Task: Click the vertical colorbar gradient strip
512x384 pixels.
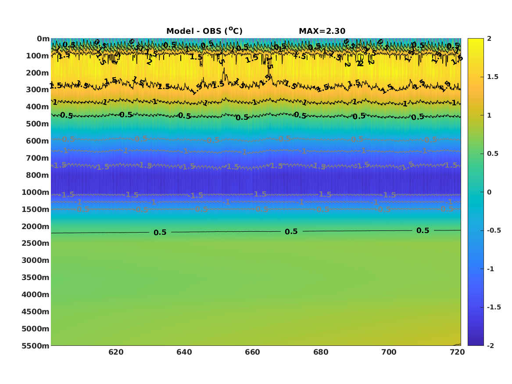Action: point(476,192)
